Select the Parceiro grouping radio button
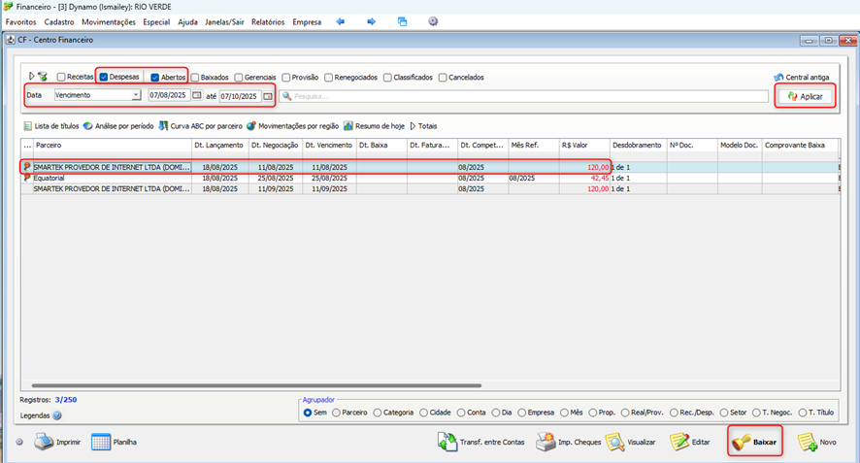Screen dimensions: 860x463 [337, 413]
